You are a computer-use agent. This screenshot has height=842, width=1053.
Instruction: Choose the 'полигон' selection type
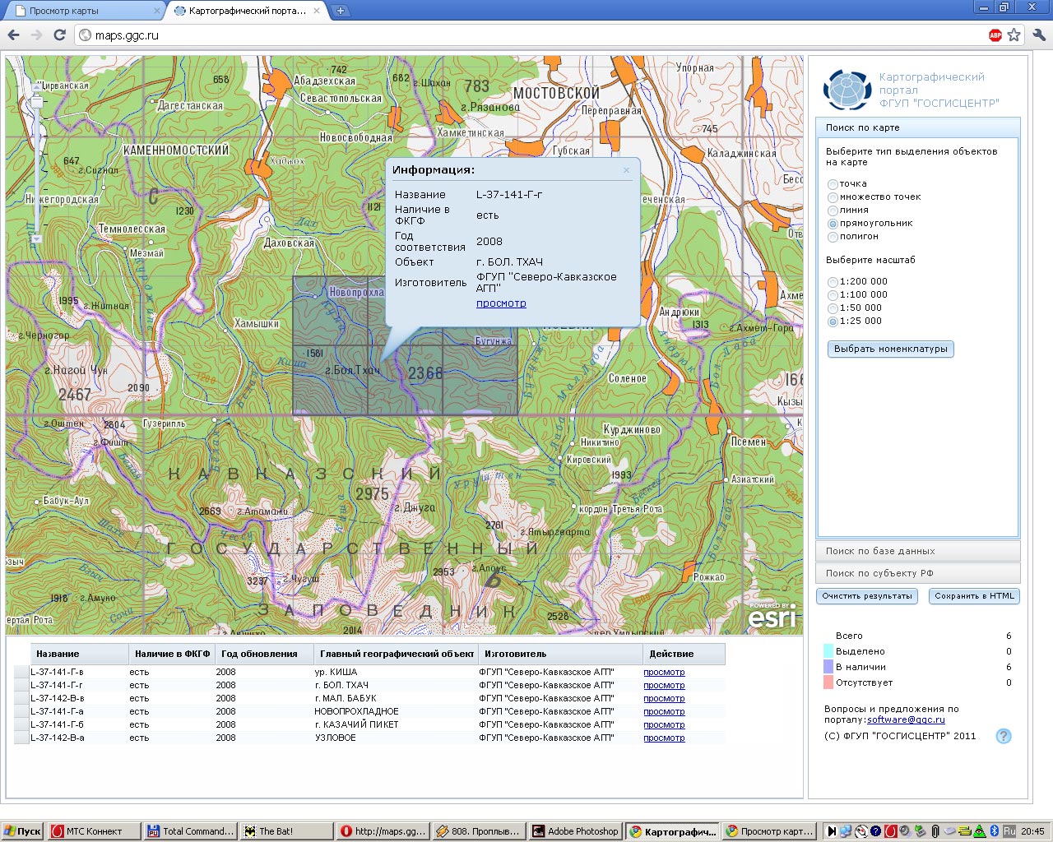(x=833, y=237)
